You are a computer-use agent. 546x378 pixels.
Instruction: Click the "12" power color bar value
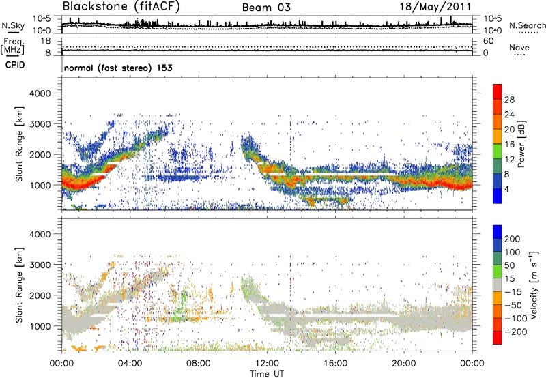(x=509, y=160)
